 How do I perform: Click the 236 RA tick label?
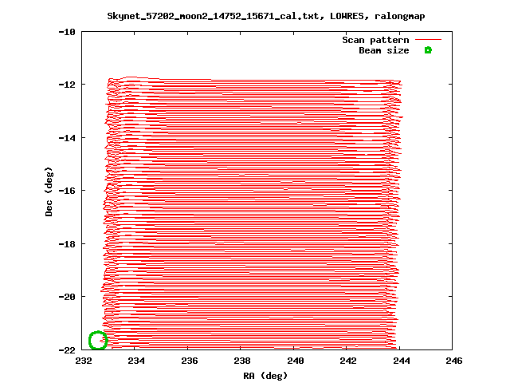tap(190, 361)
